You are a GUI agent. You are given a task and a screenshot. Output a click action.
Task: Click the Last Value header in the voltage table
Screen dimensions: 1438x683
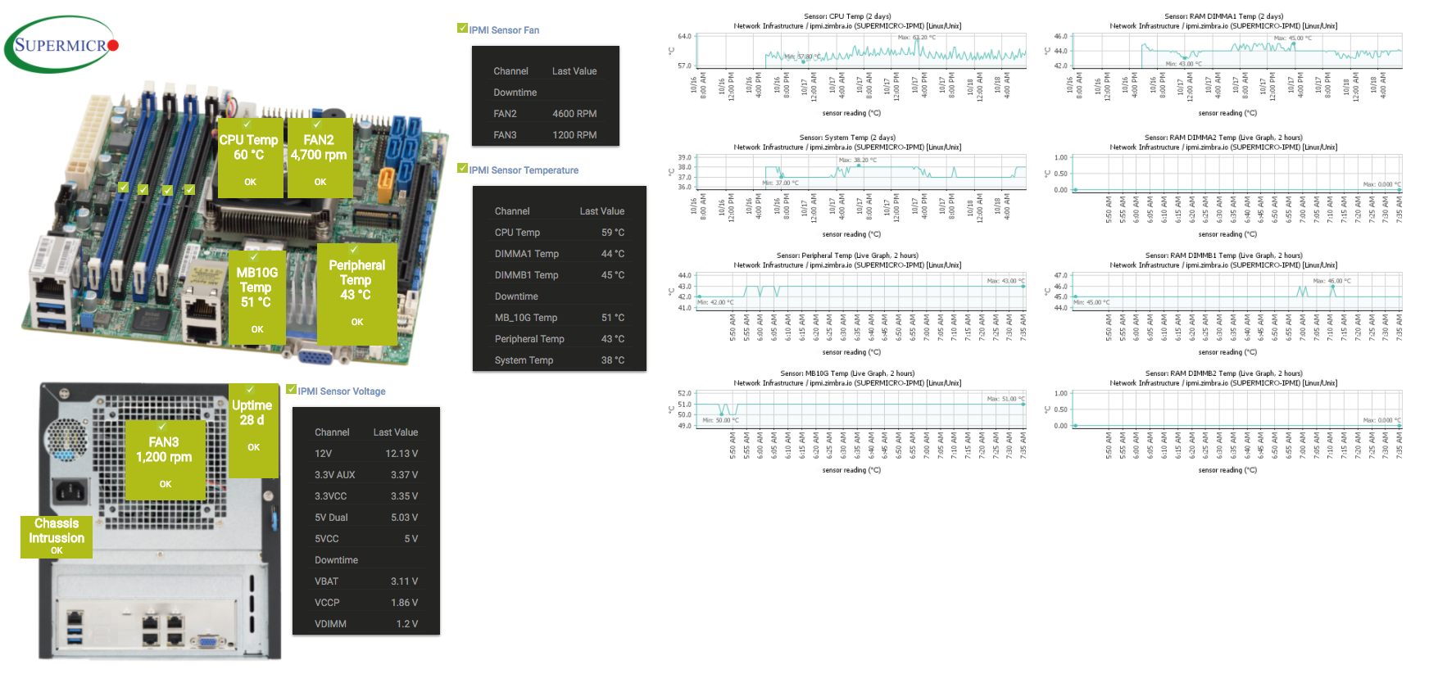[x=396, y=432]
